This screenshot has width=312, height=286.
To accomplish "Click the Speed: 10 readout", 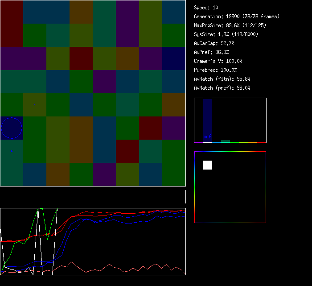I will click(206, 8).
